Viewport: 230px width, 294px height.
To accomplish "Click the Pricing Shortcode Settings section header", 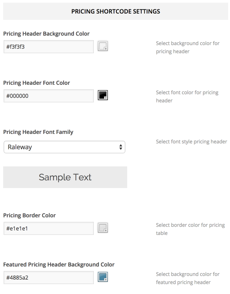I will pyautogui.click(x=115, y=11).
